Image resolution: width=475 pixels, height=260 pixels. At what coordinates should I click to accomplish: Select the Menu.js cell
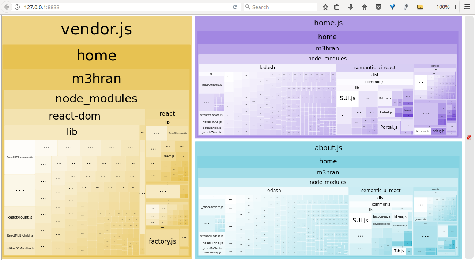[400, 217]
